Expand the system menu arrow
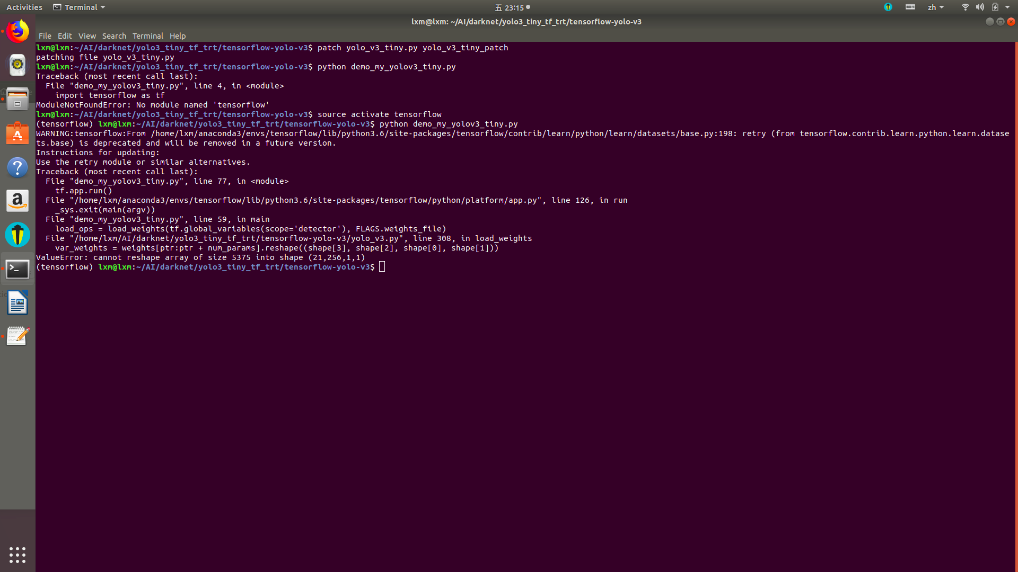The width and height of the screenshot is (1018, 572). [1007, 7]
